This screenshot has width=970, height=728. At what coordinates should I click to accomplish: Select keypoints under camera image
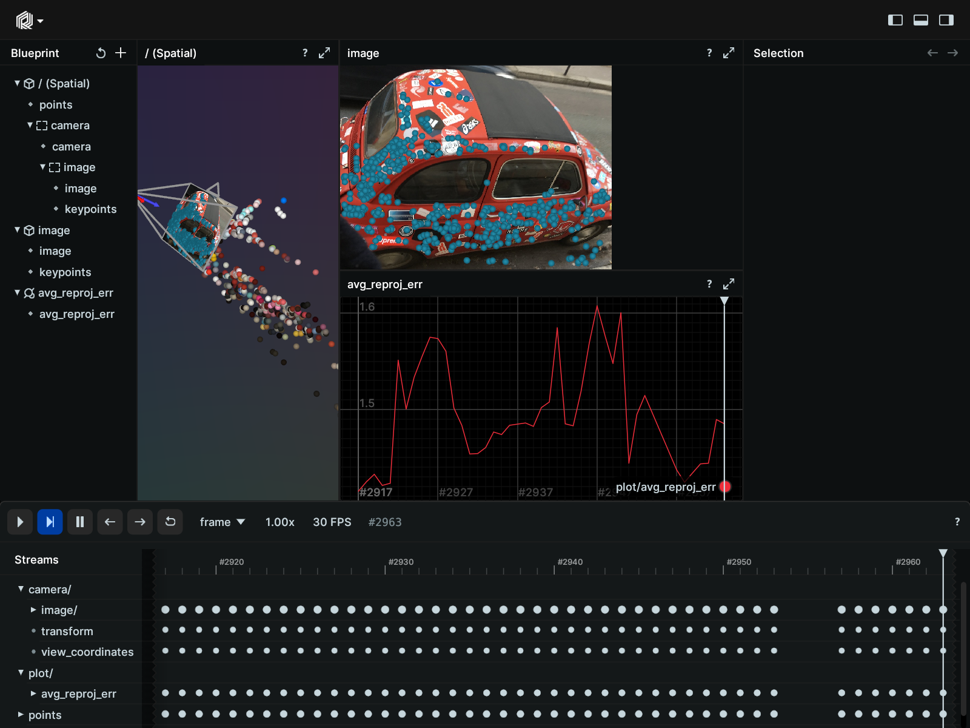pos(90,209)
